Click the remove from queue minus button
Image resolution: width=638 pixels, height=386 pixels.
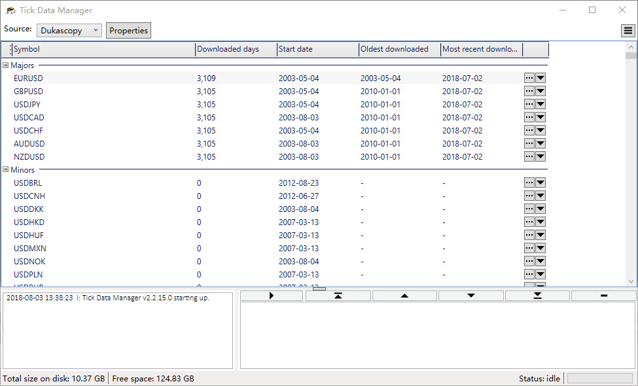click(603, 296)
